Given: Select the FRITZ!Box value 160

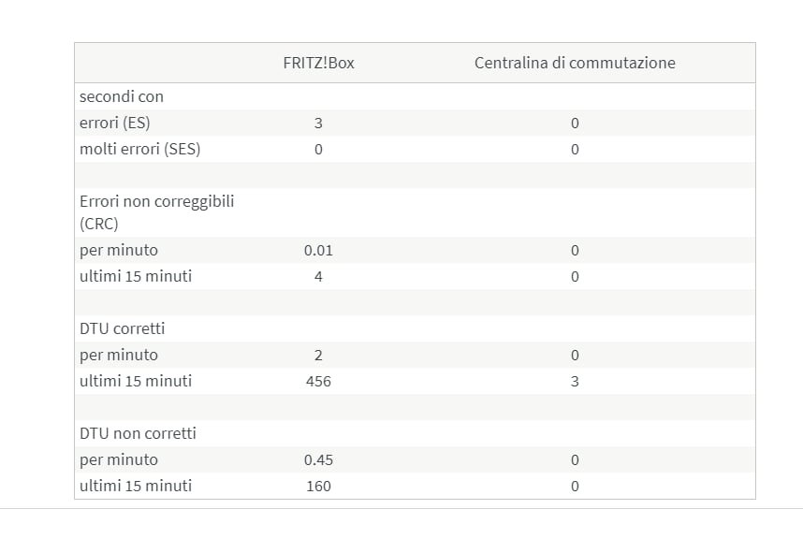Looking at the screenshot, I should point(318,486).
